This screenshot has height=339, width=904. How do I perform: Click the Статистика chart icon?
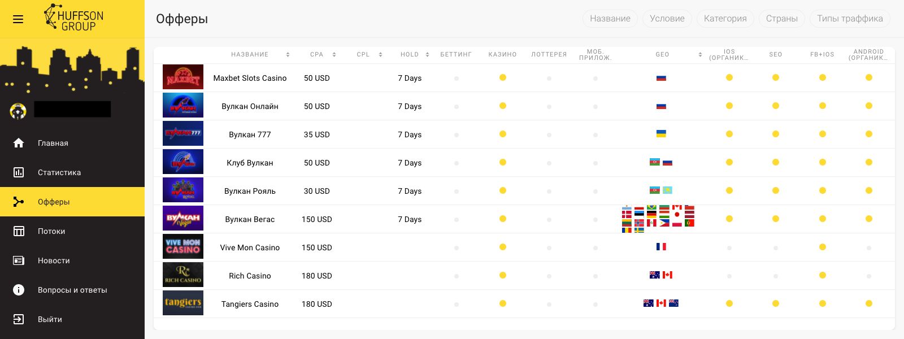click(19, 172)
